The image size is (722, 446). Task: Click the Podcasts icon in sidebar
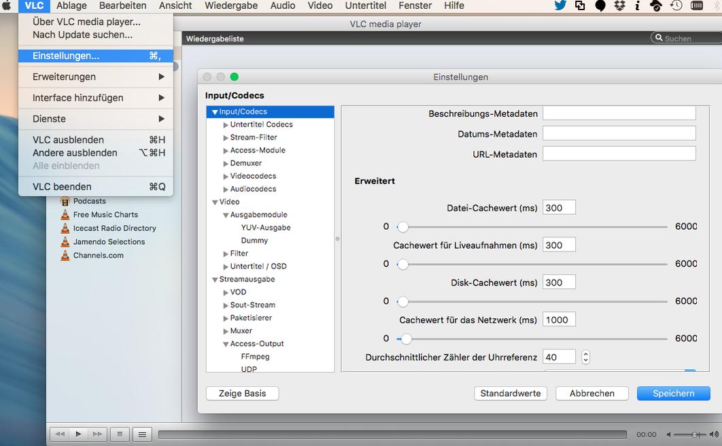65,201
